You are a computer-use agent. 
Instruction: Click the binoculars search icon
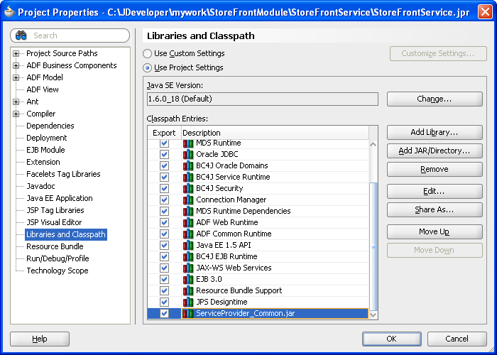click(x=21, y=35)
